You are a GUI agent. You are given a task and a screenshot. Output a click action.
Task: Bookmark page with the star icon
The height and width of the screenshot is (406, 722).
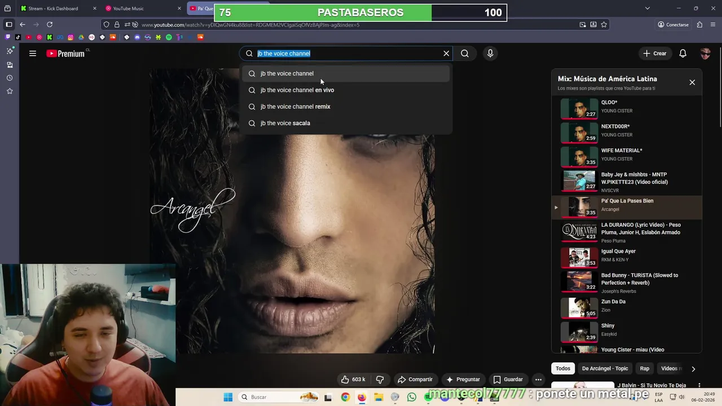click(604, 25)
